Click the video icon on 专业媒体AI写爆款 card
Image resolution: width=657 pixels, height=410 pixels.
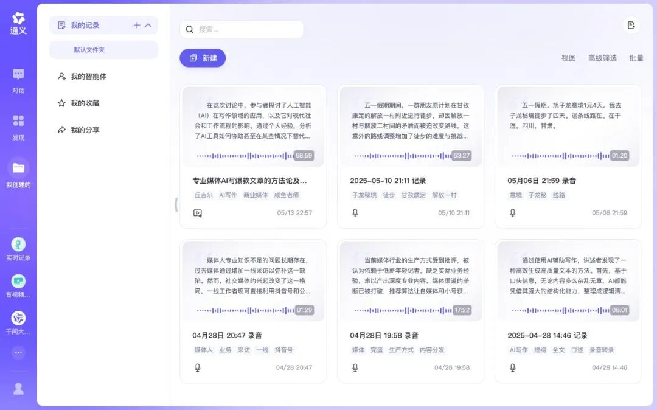click(198, 213)
